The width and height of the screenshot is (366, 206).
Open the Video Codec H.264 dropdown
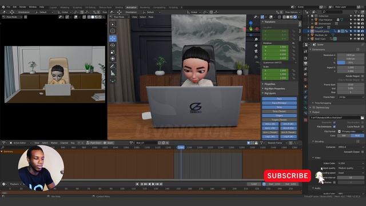point(351,163)
